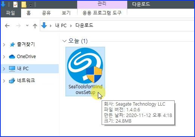Go forward with the right arrow button
This screenshot has width=195, height=137.
click(x=18, y=26)
